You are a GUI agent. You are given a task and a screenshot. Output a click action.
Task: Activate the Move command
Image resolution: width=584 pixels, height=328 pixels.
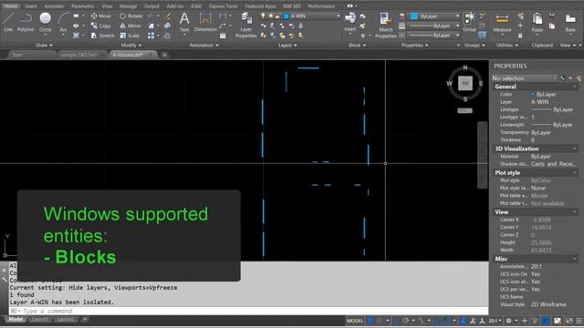(101, 16)
